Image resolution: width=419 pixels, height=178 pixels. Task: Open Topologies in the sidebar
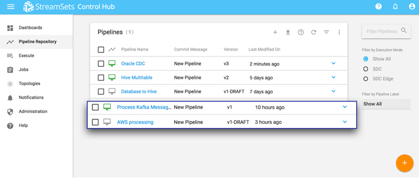36,84
